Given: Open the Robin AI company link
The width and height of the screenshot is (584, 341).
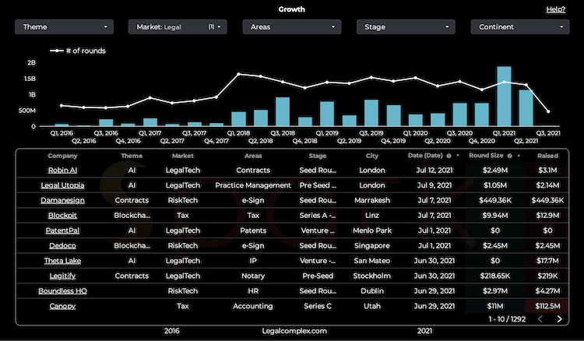Looking at the screenshot, I should pyautogui.click(x=62, y=170).
